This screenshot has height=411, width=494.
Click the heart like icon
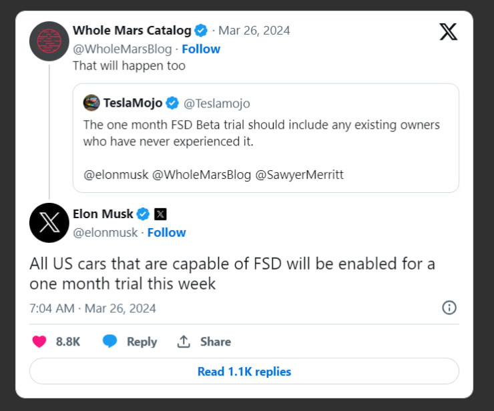pyautogui.click(x=39, y=342)
